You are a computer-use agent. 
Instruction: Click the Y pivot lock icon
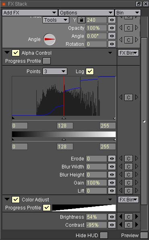point(81,20)
